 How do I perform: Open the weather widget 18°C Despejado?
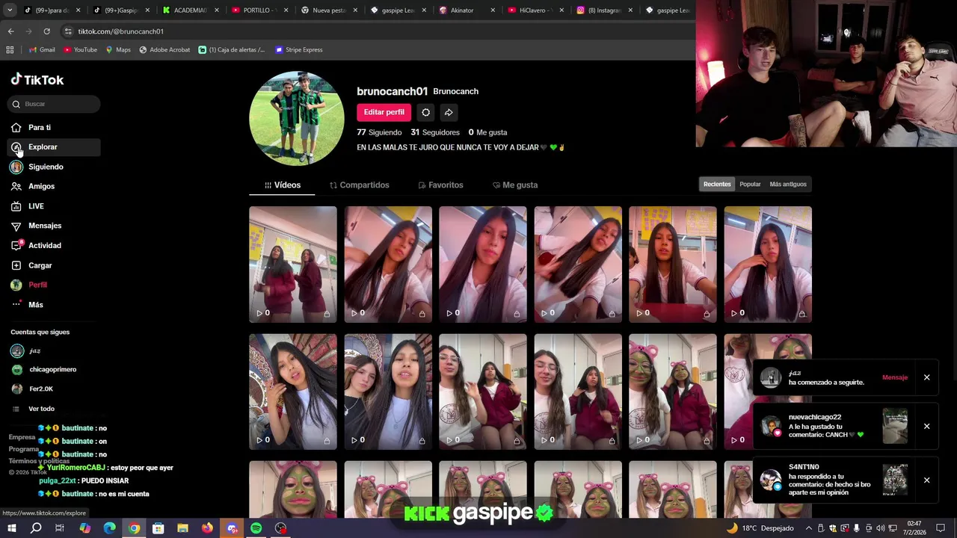(x=760, y=528)
